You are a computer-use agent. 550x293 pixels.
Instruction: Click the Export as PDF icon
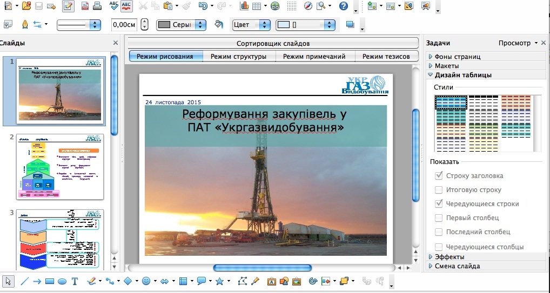click(x=85, y=6)
